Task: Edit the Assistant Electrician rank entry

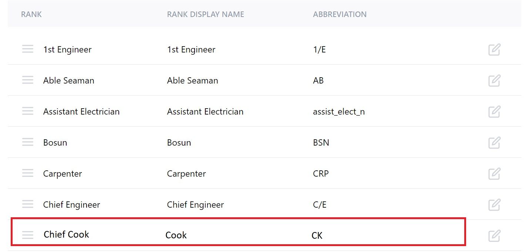Action: point(494,112)
